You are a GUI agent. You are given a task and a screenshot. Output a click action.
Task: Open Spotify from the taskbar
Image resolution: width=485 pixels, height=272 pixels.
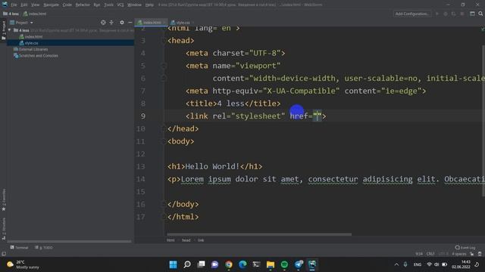(x=284, y=264)
